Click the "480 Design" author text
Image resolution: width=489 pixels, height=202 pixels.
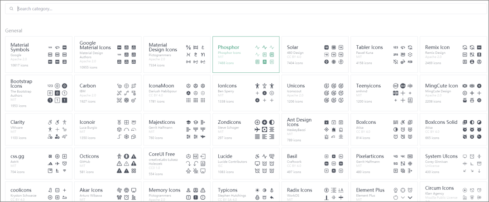[295, 53]
